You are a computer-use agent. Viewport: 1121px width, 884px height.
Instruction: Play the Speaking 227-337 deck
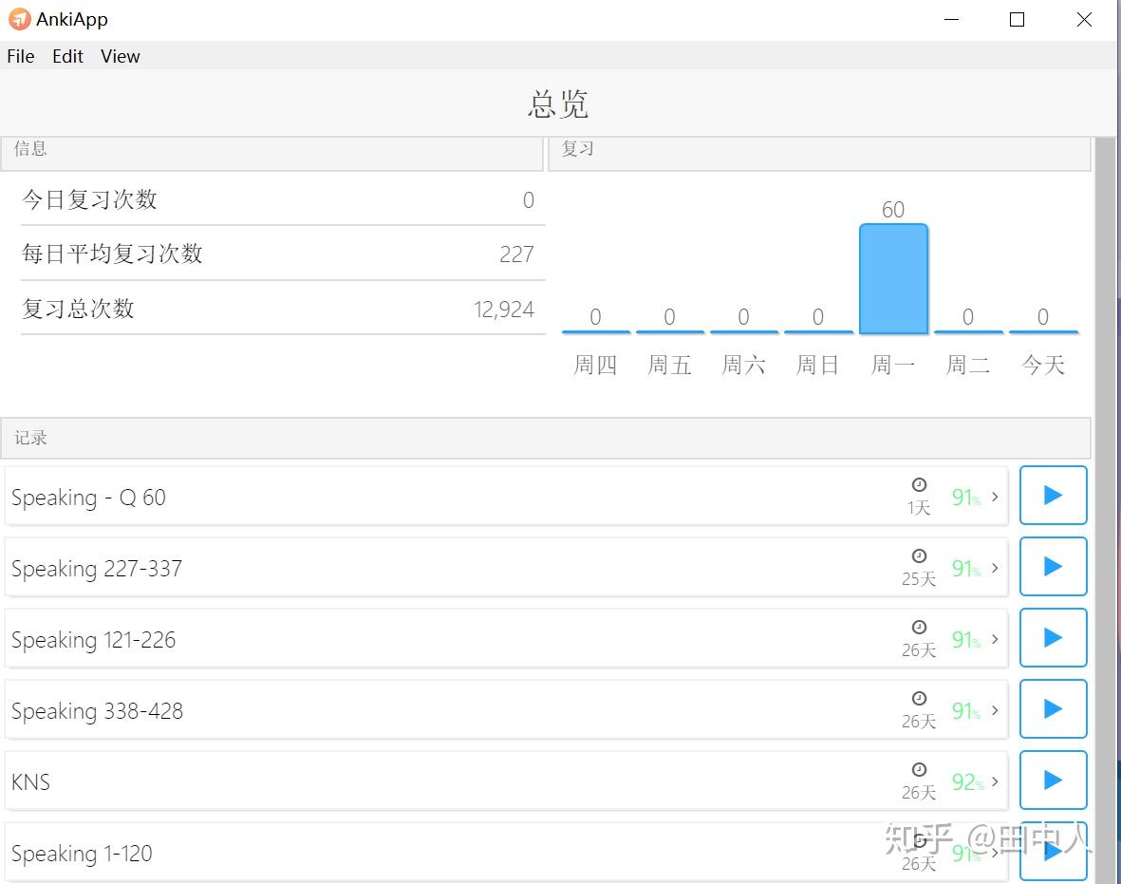coord(1053,567)
